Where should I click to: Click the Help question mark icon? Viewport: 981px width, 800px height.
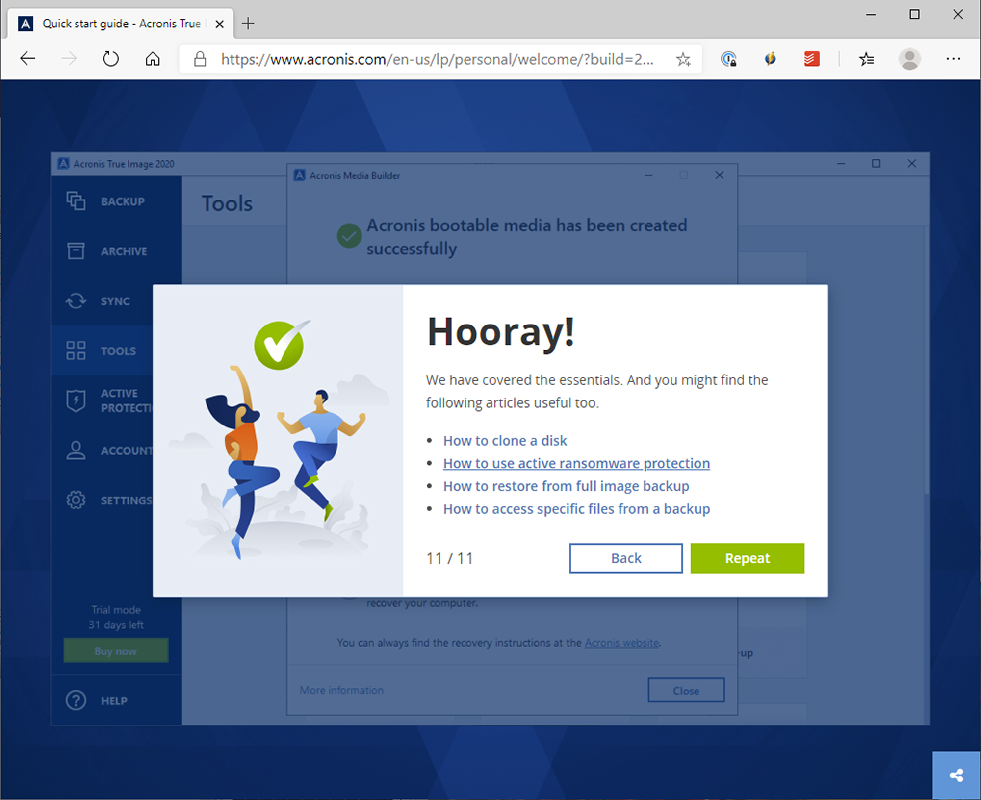(x=76, y=700)
